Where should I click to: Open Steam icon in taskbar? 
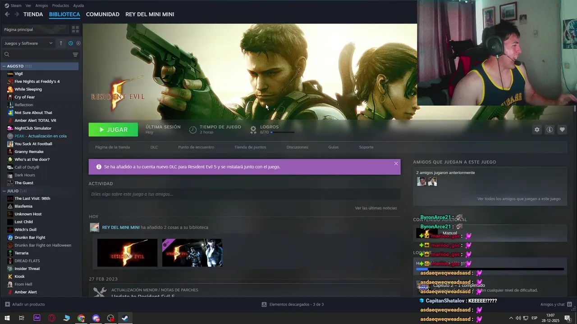coord(125,318)
